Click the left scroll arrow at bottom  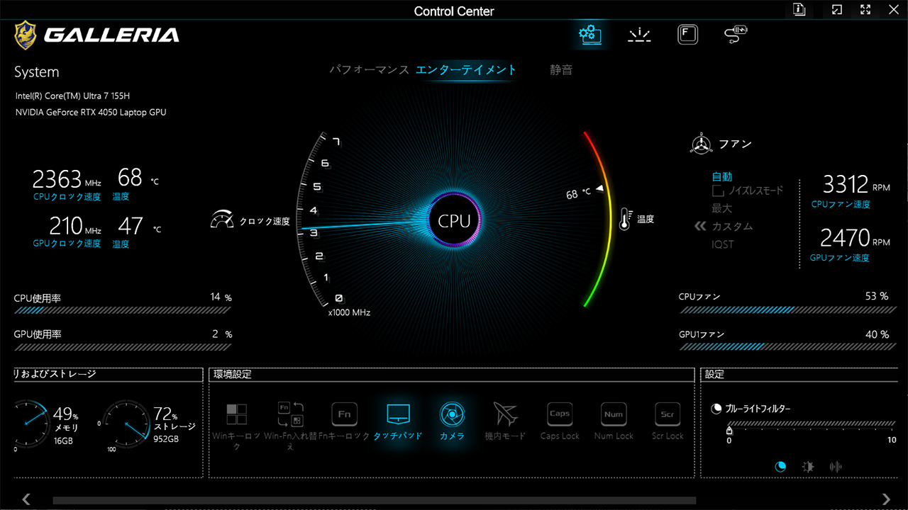[26, 499]
